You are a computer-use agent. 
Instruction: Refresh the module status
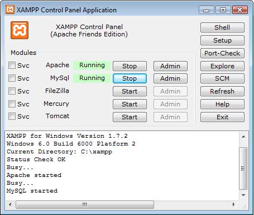tap(222, 91)
